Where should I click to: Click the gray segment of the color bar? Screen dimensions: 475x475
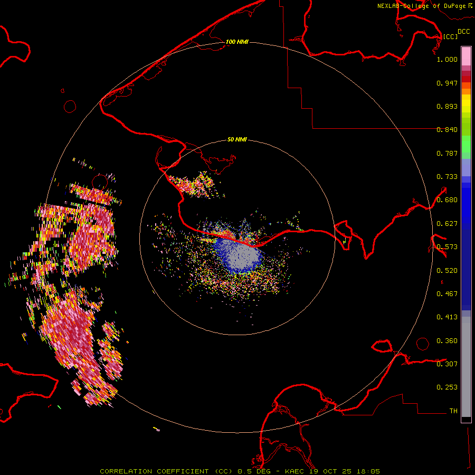[x=466, y=367]
